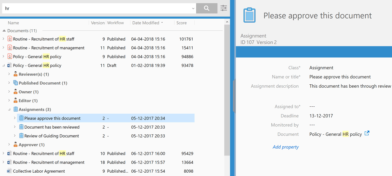Viewport: 392px width, 176px height.
Task: Click the listing scrollbar up arrow
Action: (227, 22)
